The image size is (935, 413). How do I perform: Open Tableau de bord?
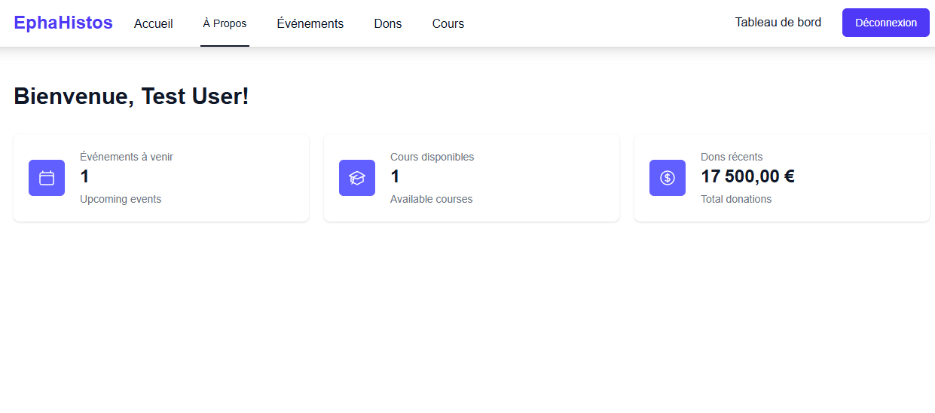[778, 23]
